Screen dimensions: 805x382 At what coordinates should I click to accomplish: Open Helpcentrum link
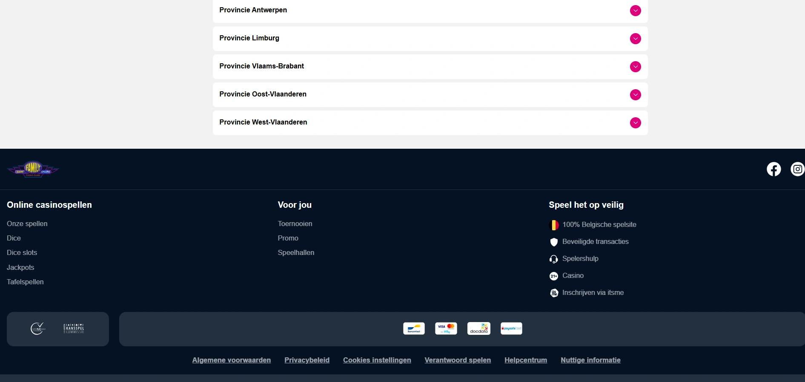click(526, 360)
